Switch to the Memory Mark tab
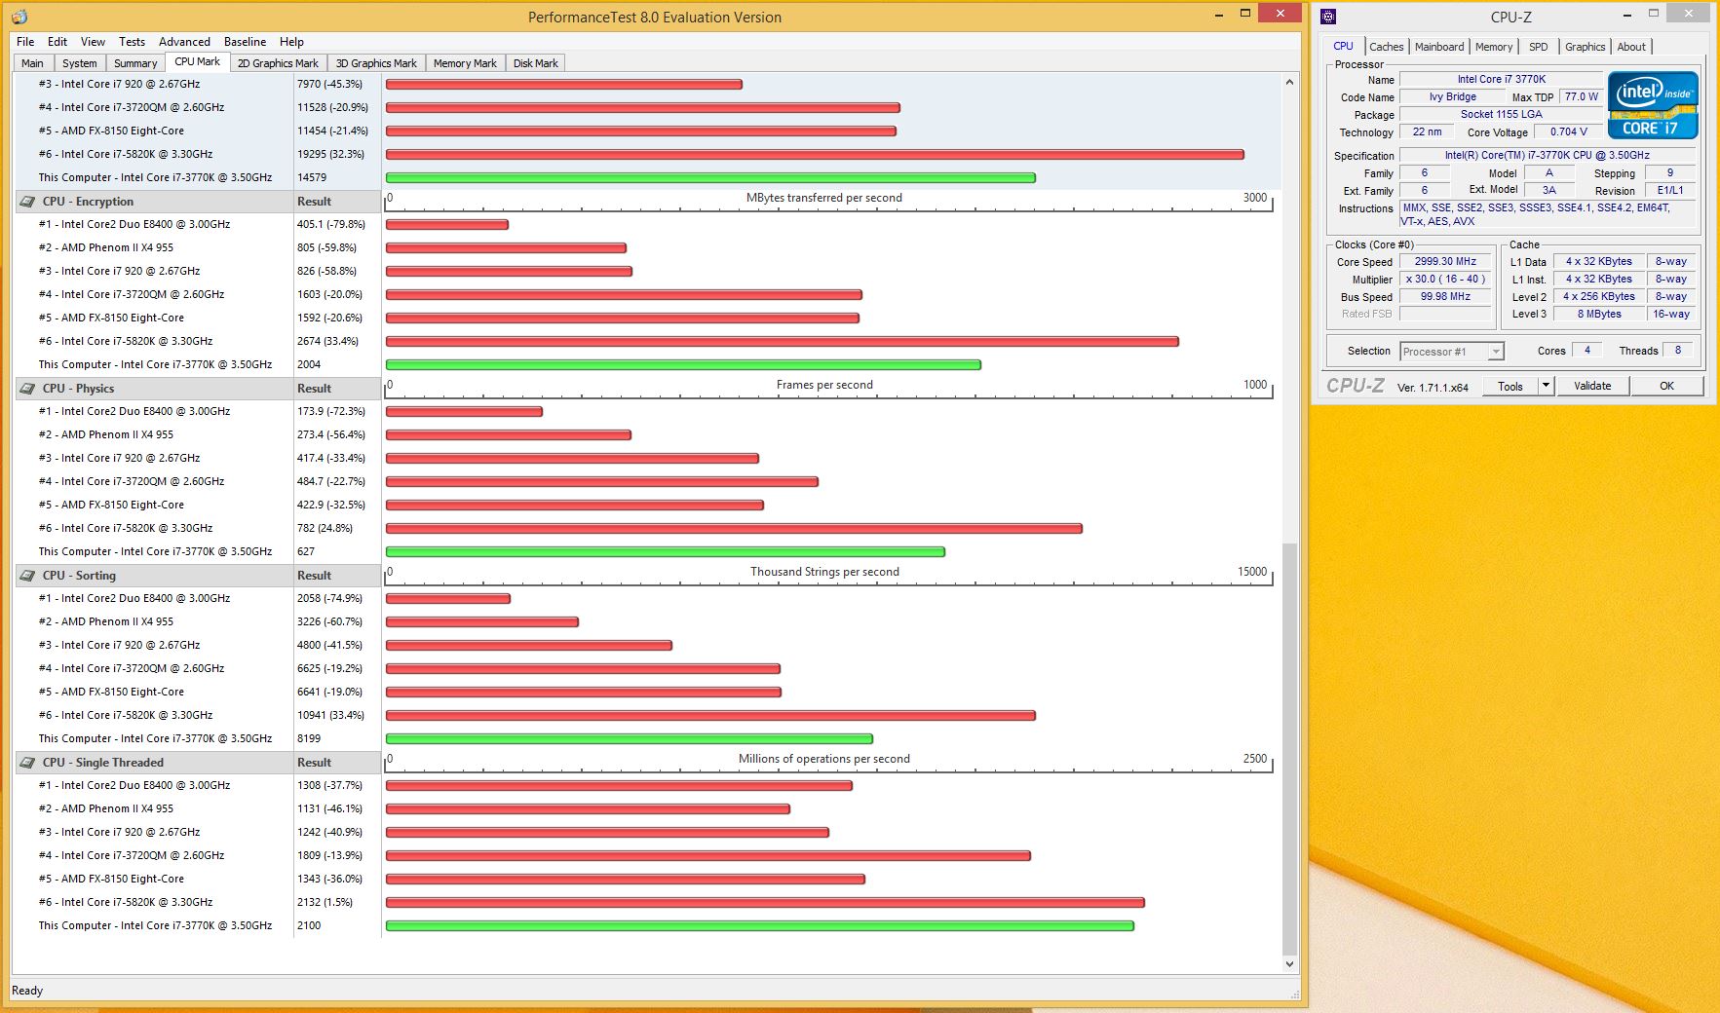Viewport: 1720px width, 1013px height. 465,63
